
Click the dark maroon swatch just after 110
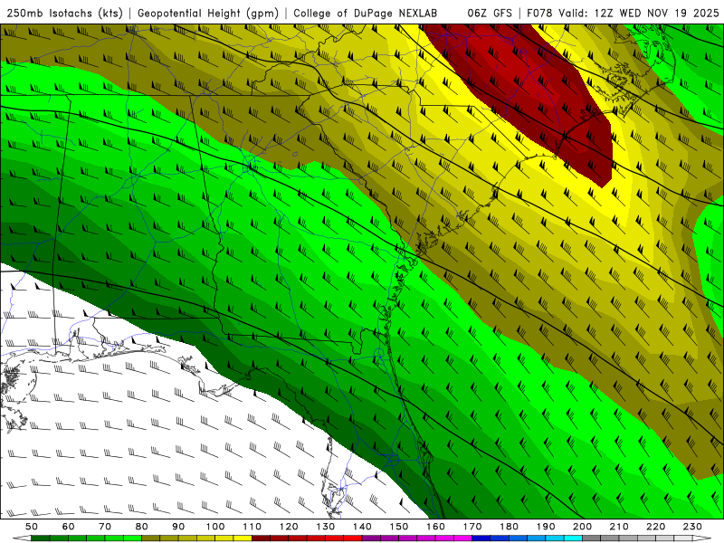[261, 538]
